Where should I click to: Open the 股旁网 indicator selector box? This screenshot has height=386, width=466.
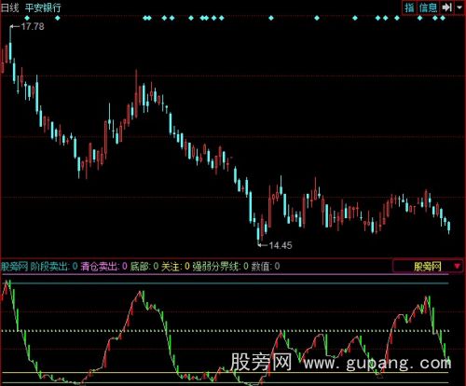[x=428, y=267]
